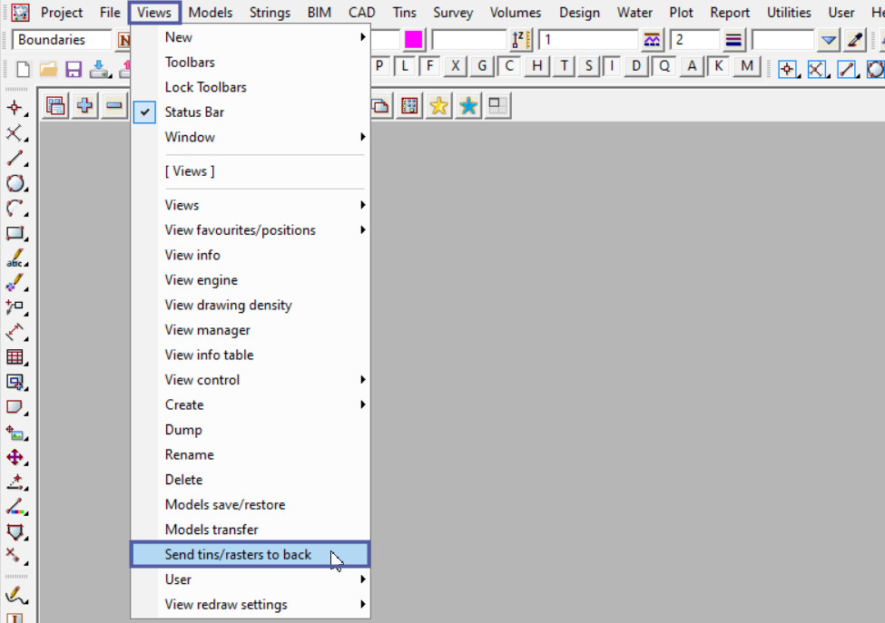The width and height of the screenshot is (885, 623).
Task: Click the minus icon in view toolbar
Action: [x=113, y=106]
